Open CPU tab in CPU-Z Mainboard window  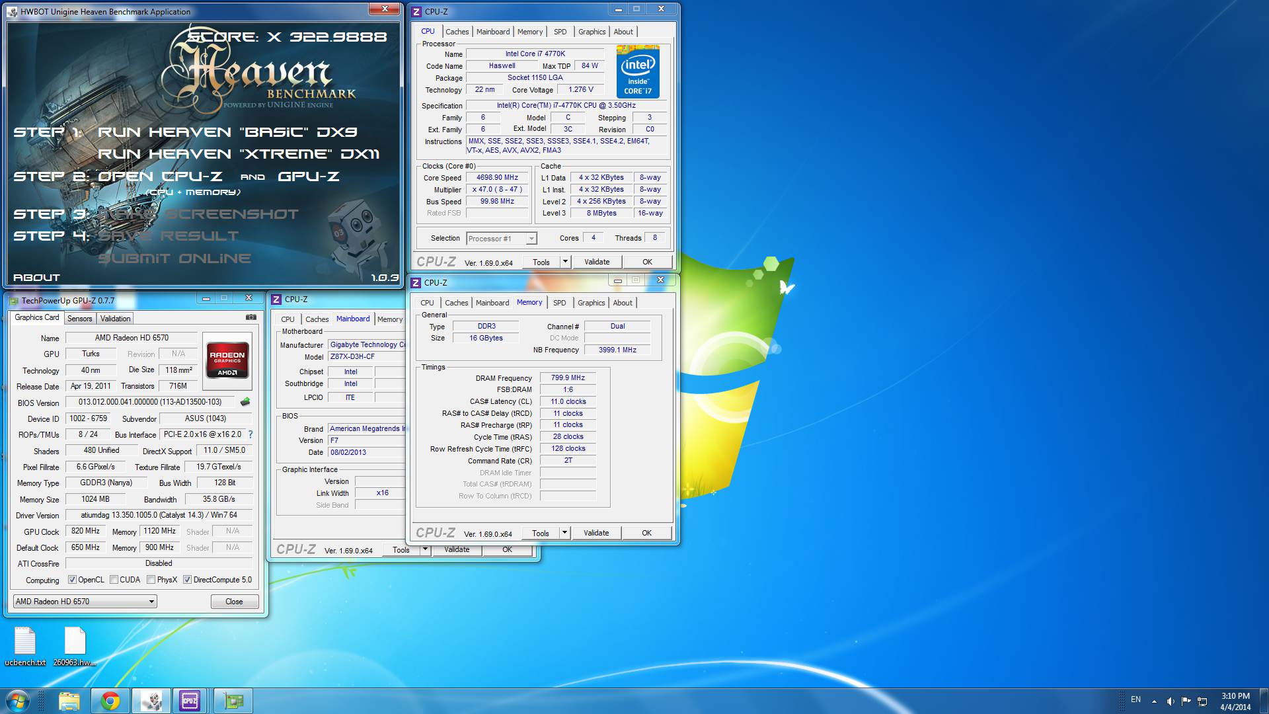click(288, 319)
